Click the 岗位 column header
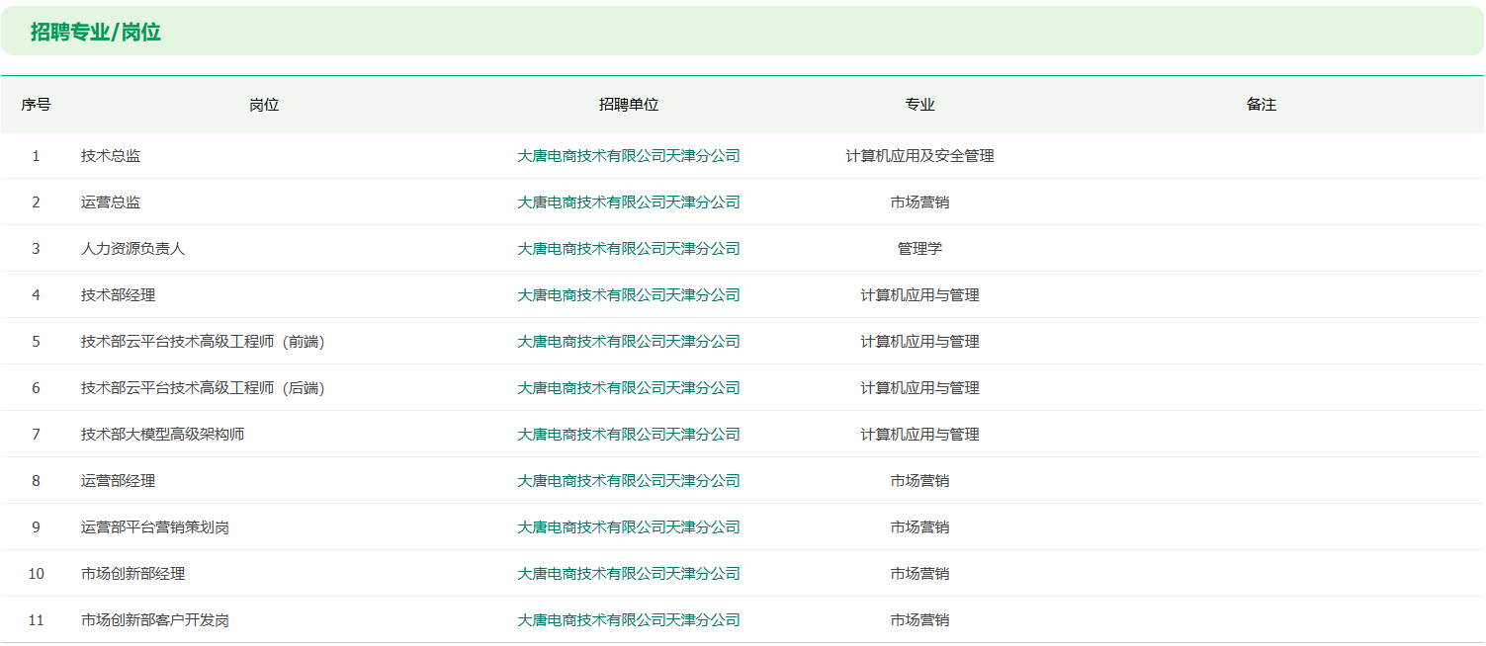This screenshot has width=1486, height=646. (x=264, y=105)
